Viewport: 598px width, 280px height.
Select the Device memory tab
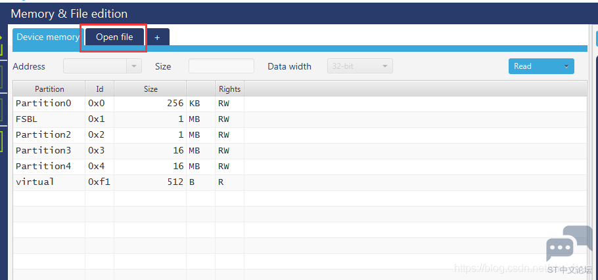[48, 37]
